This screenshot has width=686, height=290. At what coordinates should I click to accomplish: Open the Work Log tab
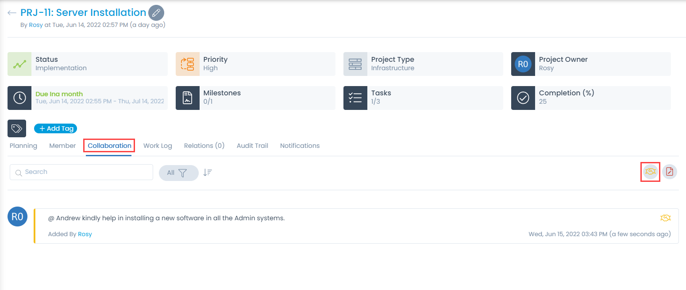158,146
